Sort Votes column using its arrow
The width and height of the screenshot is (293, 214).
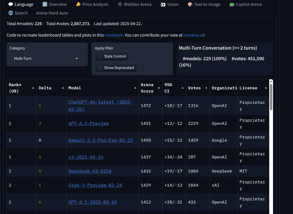(x=206, y=88)
